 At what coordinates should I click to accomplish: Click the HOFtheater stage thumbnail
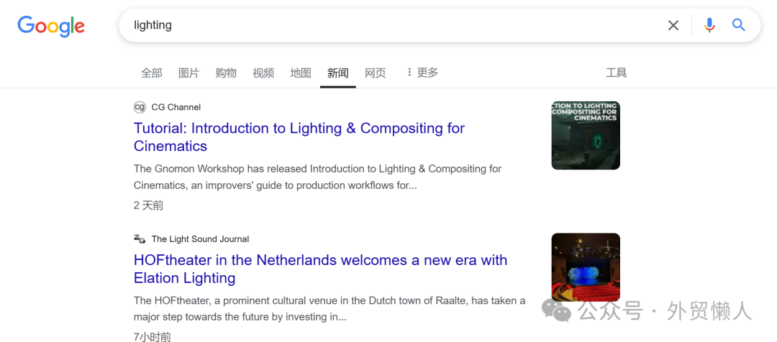coord(586,267)
